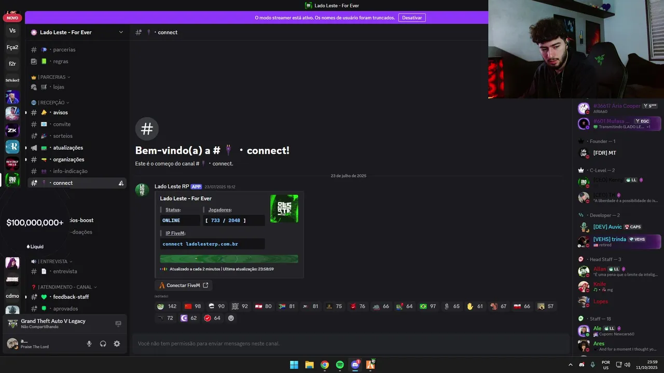Viewport: 664px width, 373px height.
Task: Click the raised hand reaction with 61
Action: coord(475,306)
